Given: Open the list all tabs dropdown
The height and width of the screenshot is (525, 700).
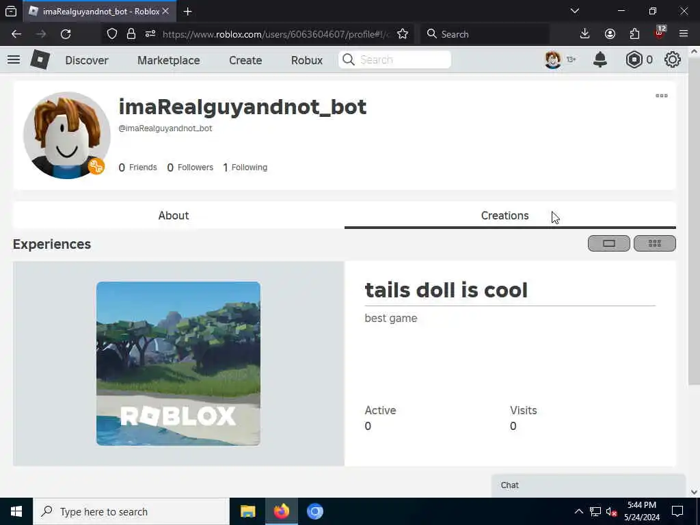Looking at the screenshot, I should point(574,11).
